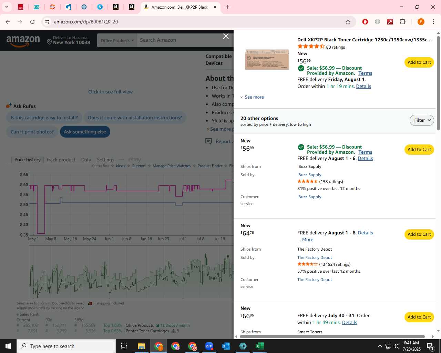Click the Adobe Acrobat extension icon
The image size is (441, 353).
point(390,22)
